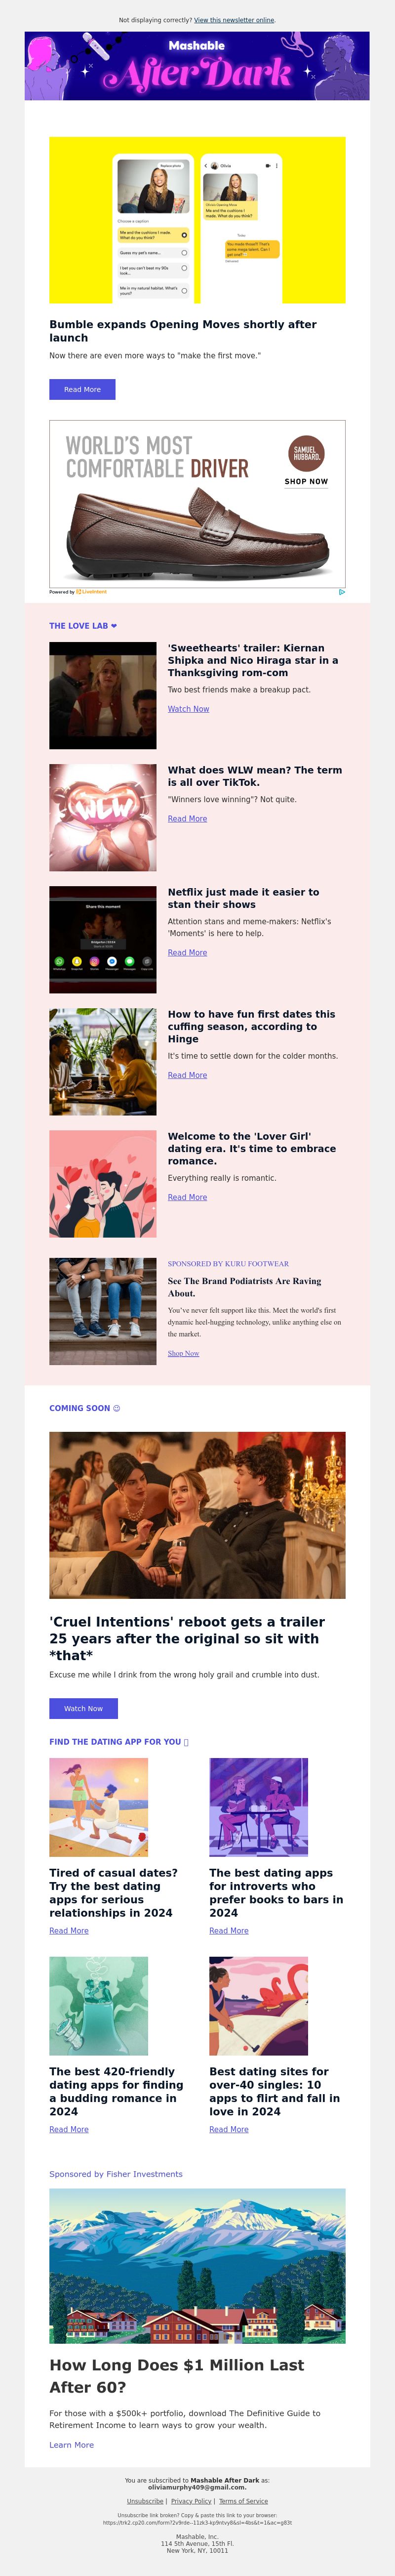The height and width of the screenshot is (2576, 395).
Task: Click the Samuel Hubbard logo badge
Action: 306,453
